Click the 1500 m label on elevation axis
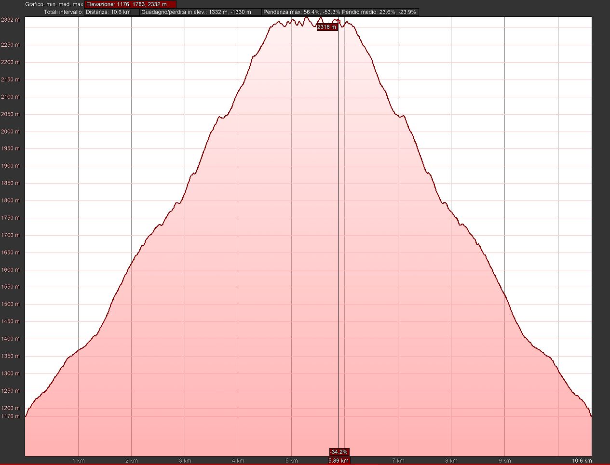Screen dimensions: 610x465 coord(10,304)
